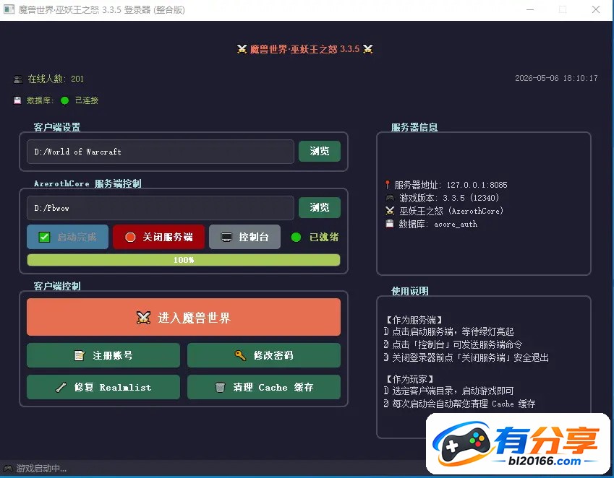
Task: Browse for the World of Warcraft client folder
Action: (320, 151)
